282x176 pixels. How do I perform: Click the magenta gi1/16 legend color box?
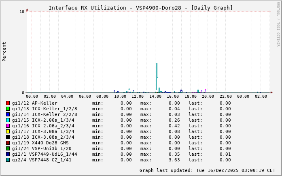coord(8,126)
